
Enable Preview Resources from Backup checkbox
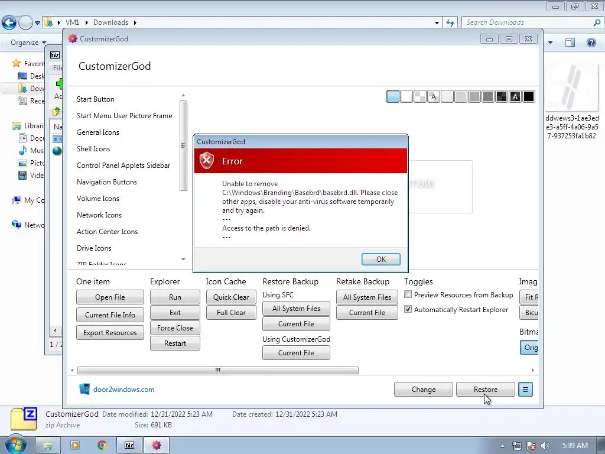point(408,294)
